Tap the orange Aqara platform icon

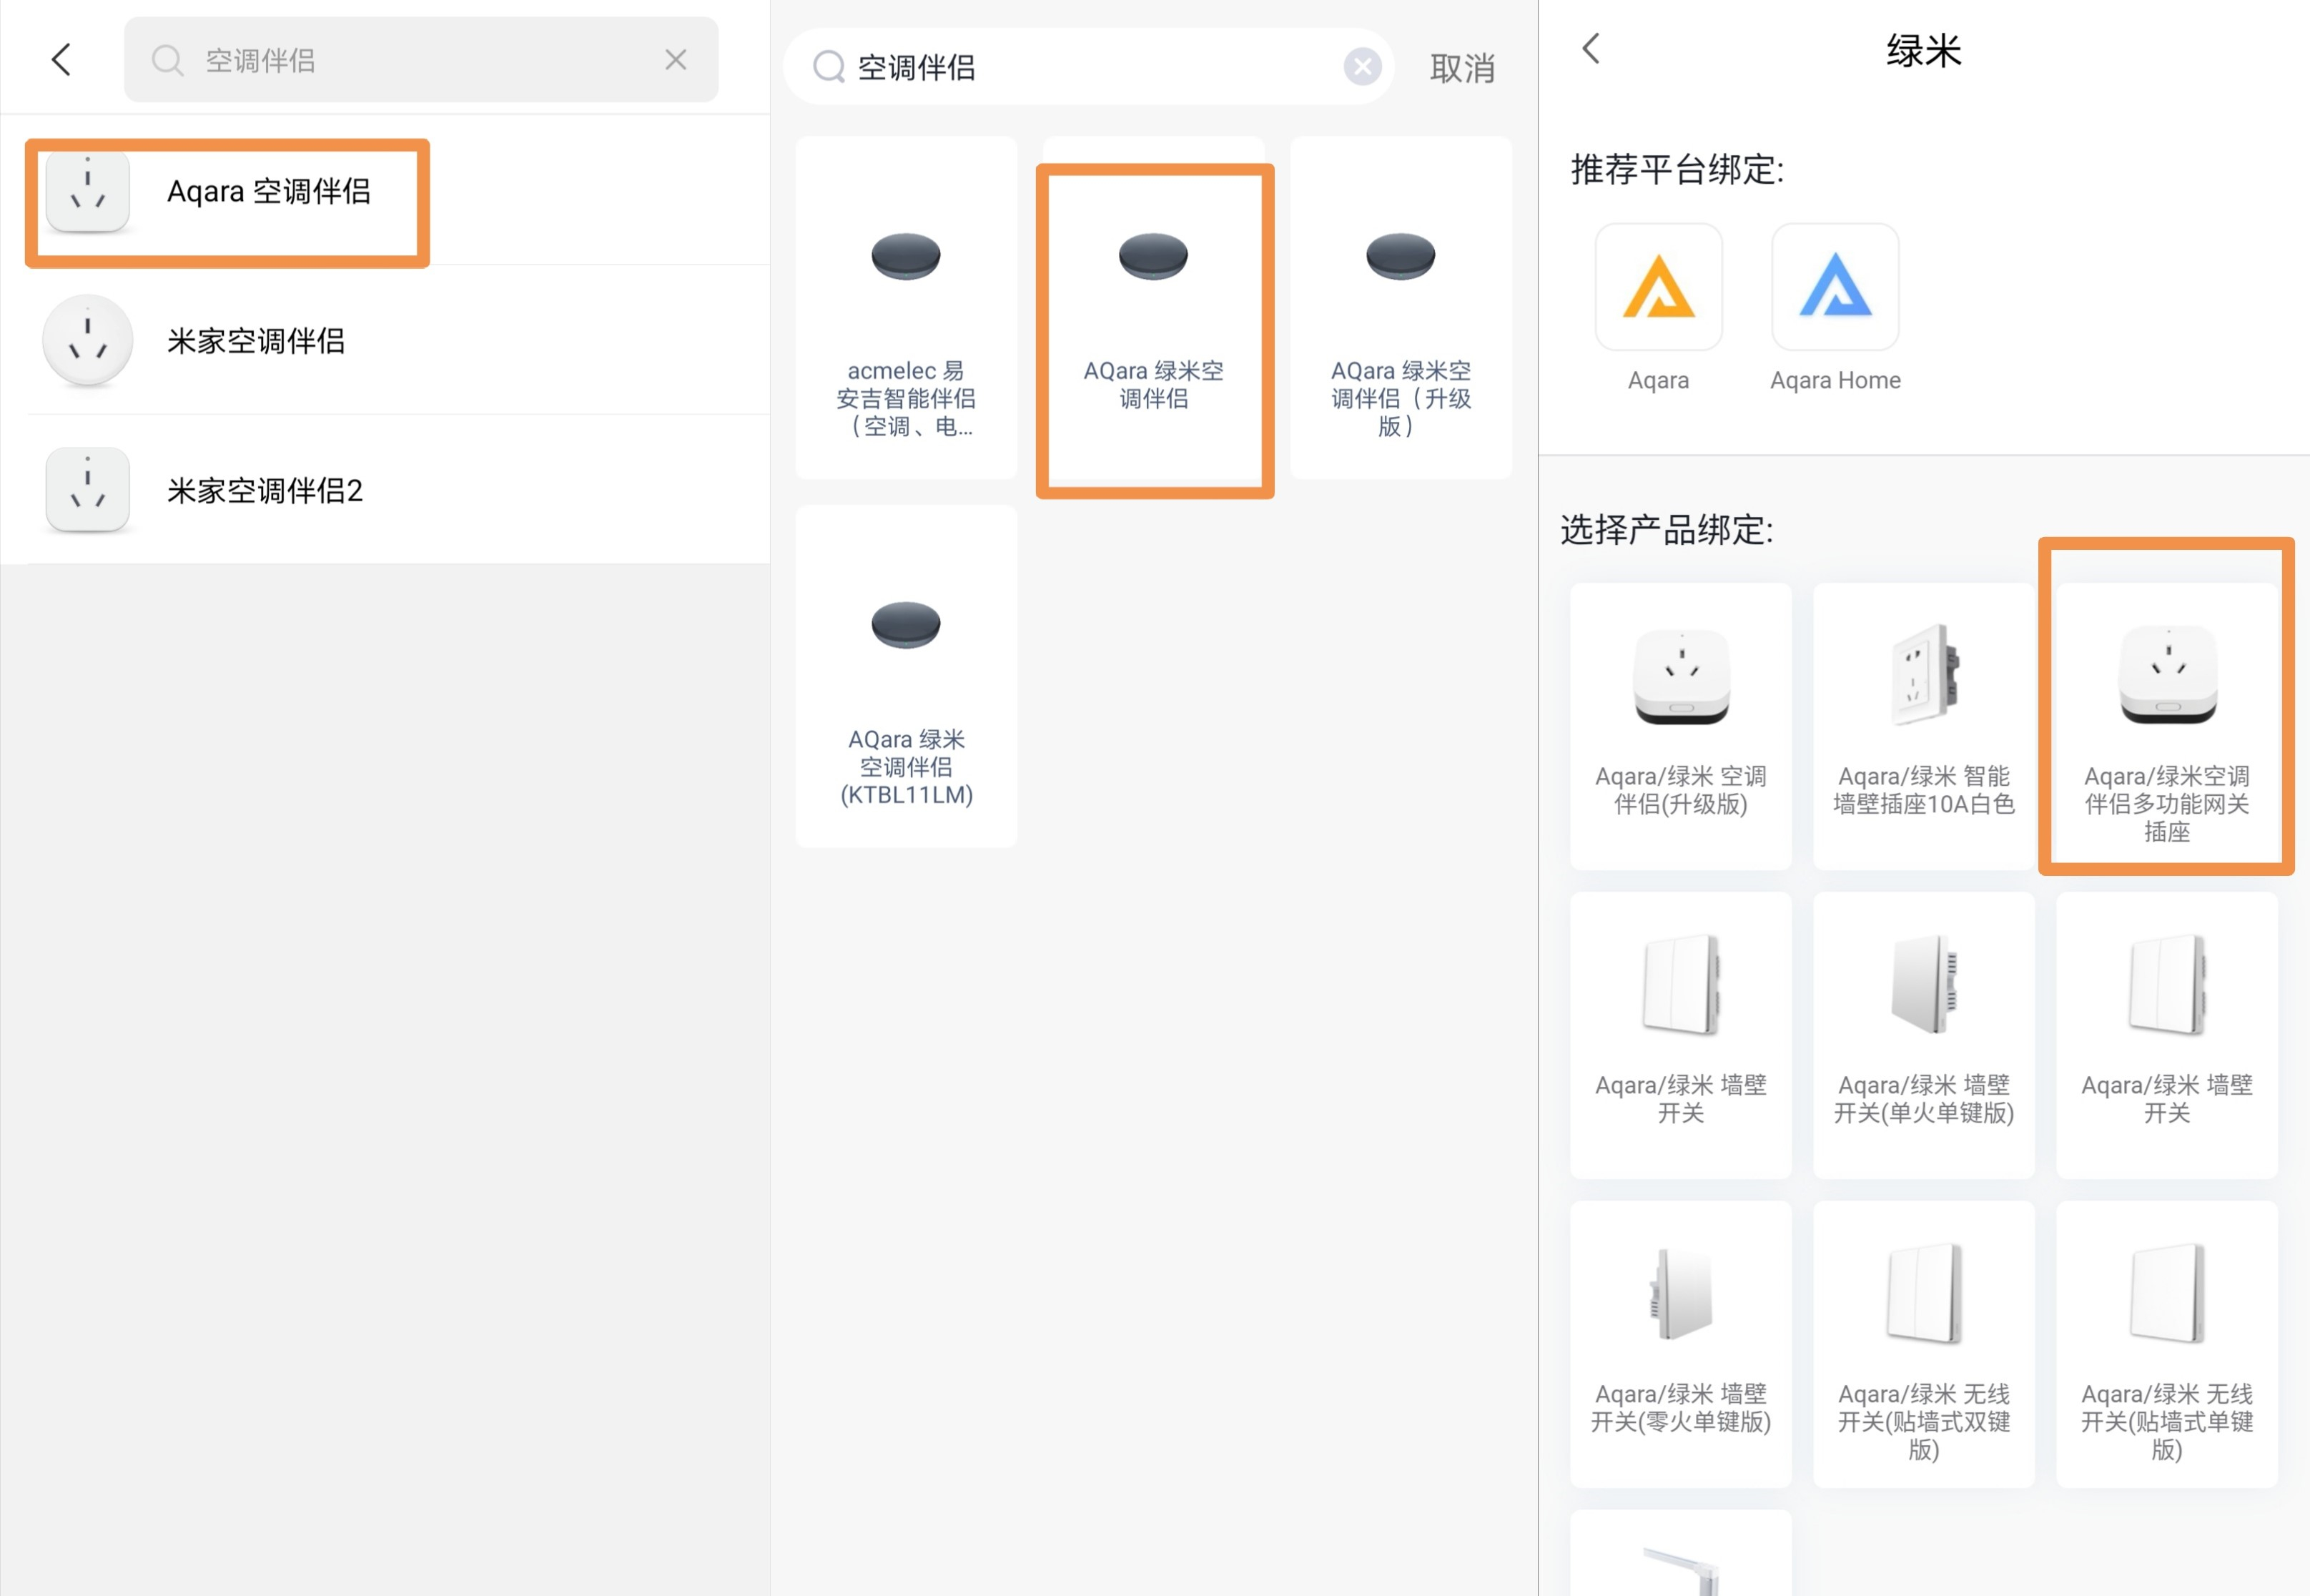(1658, 288)
